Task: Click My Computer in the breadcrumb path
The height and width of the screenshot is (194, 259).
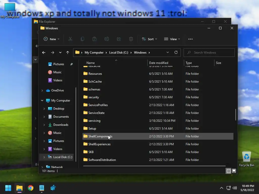Action: 94,53
